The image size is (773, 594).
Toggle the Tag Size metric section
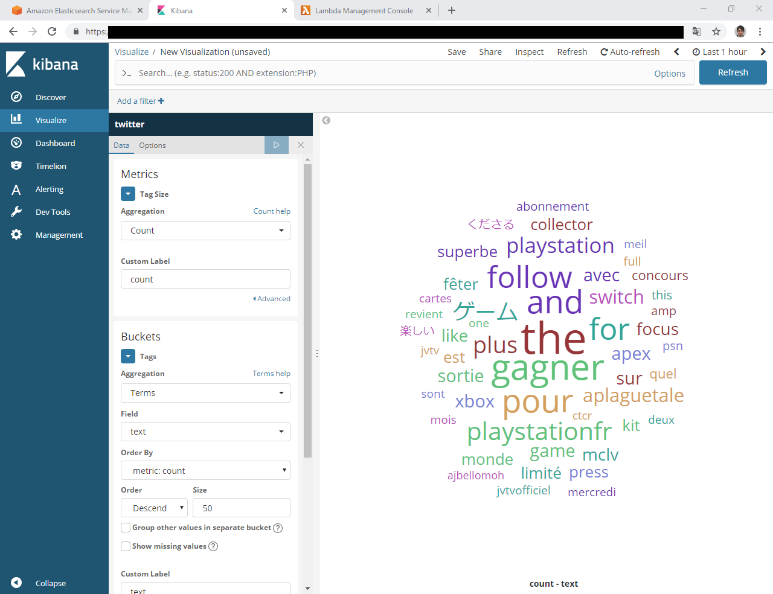pos(128,194)
